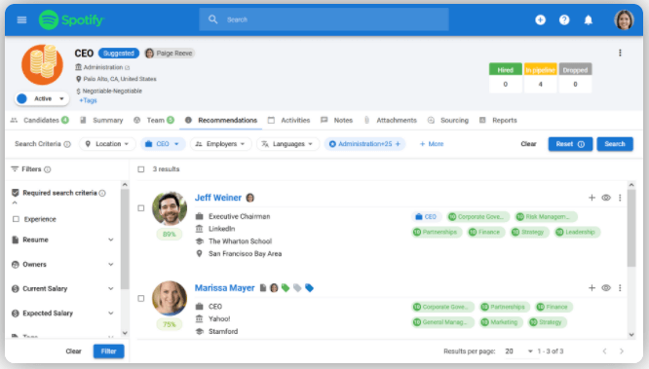649x369 pixels.
Task: Switch to the Attachments tab
Action: coord(391,121)
